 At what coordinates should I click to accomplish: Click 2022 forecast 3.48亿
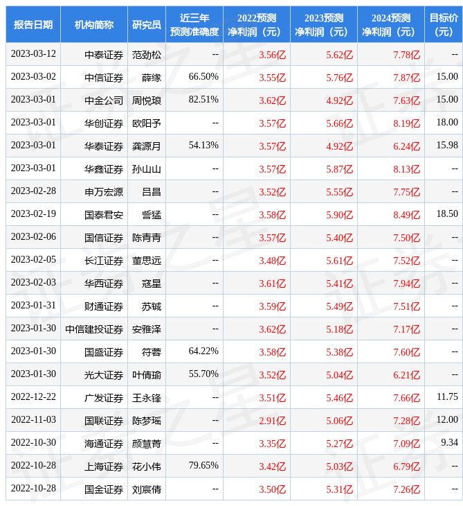pyautogui.click(x=272, y=261)
